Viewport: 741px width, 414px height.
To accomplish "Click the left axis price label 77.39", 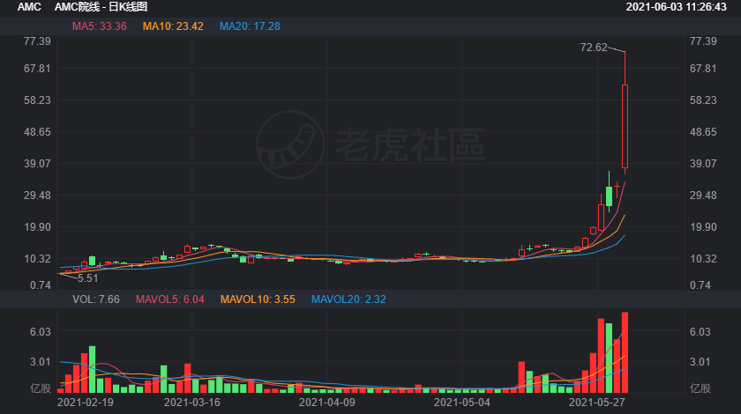I will 37,41.
